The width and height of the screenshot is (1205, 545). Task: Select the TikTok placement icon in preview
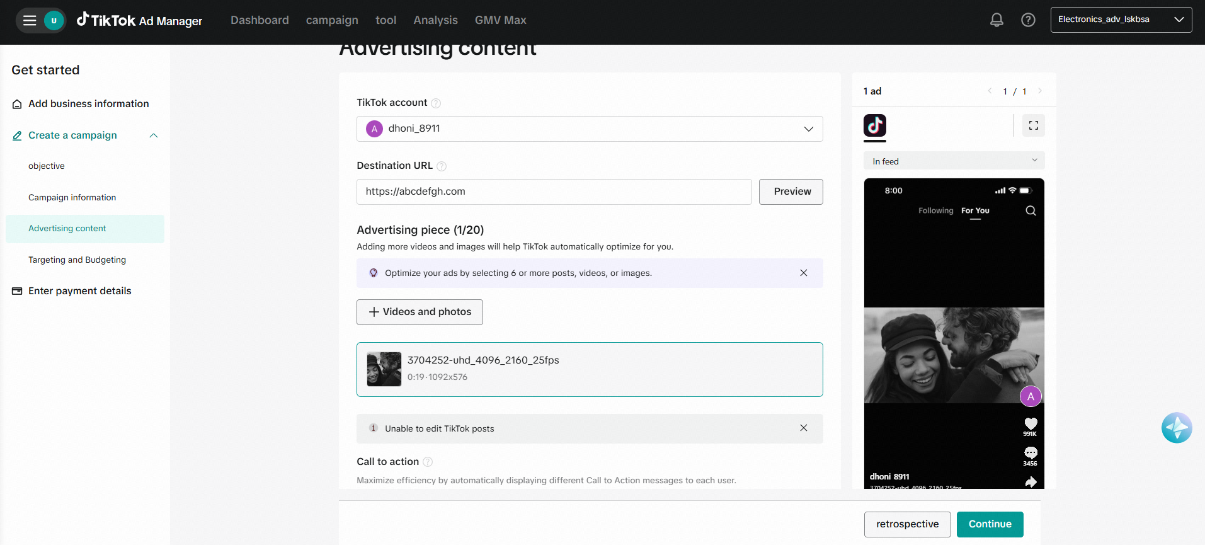874,125
